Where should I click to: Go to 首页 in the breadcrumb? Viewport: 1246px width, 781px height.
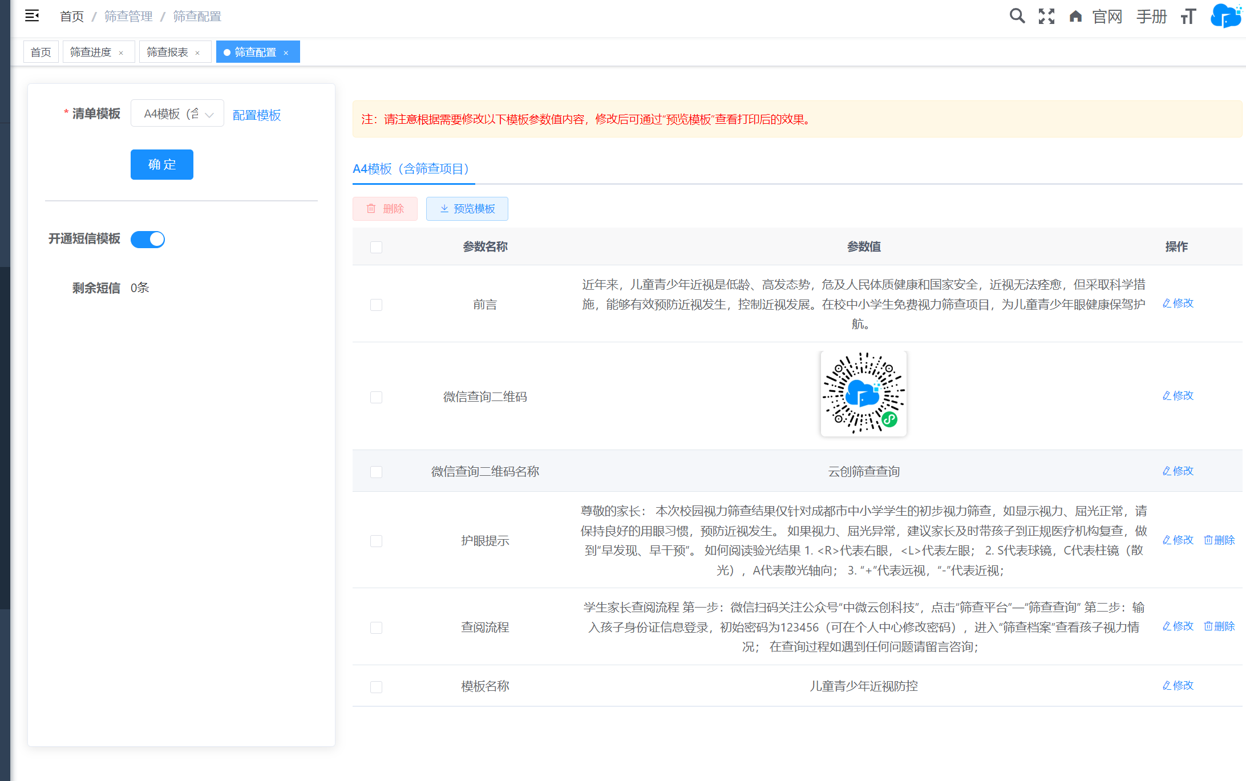(x=72, y=17)
